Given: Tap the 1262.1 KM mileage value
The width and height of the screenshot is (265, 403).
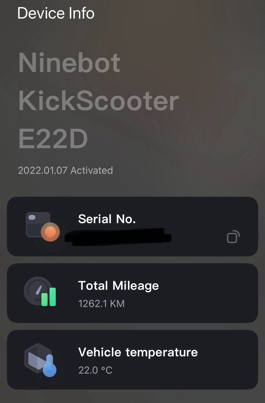Looking at the screenshot, I should [x=101, y=304].
